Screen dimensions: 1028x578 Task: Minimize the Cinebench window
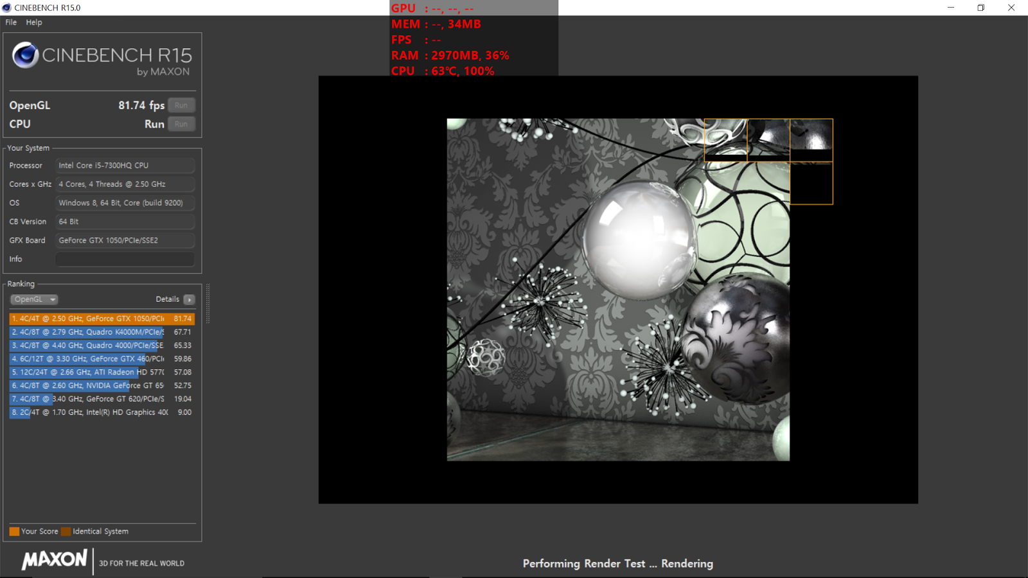[951, 8]
